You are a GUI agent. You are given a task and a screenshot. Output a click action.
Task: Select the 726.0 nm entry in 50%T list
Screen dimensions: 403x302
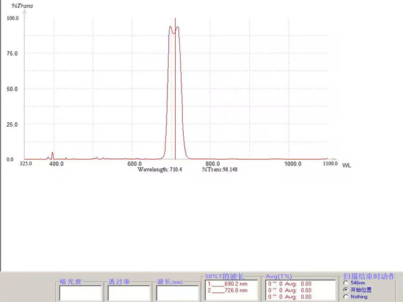(228, 290)
